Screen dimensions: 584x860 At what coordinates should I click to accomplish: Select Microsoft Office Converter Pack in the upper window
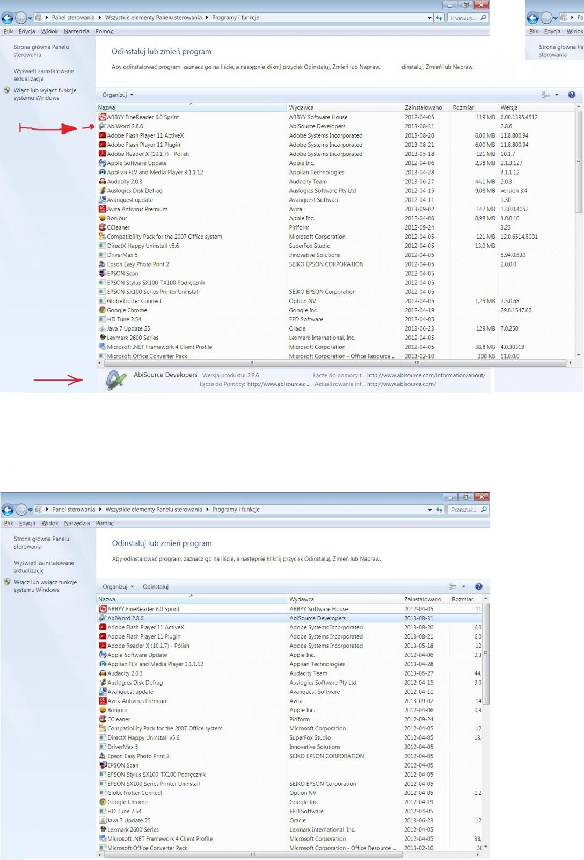coord(335,356)
